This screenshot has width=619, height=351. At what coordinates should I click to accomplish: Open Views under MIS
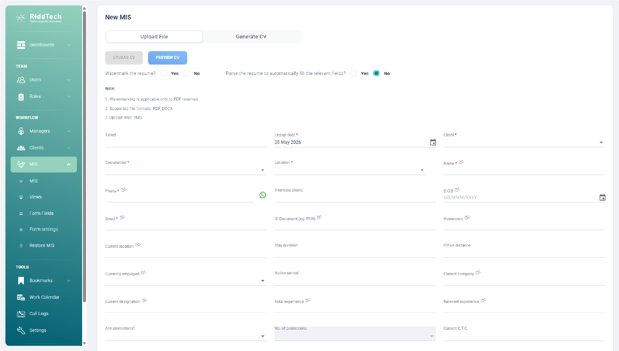tap(36, 197)
